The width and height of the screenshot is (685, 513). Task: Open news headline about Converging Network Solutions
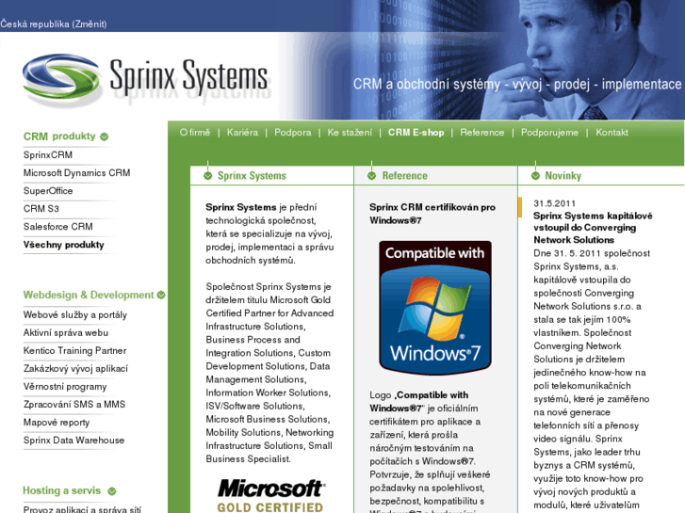click(593, 228)
